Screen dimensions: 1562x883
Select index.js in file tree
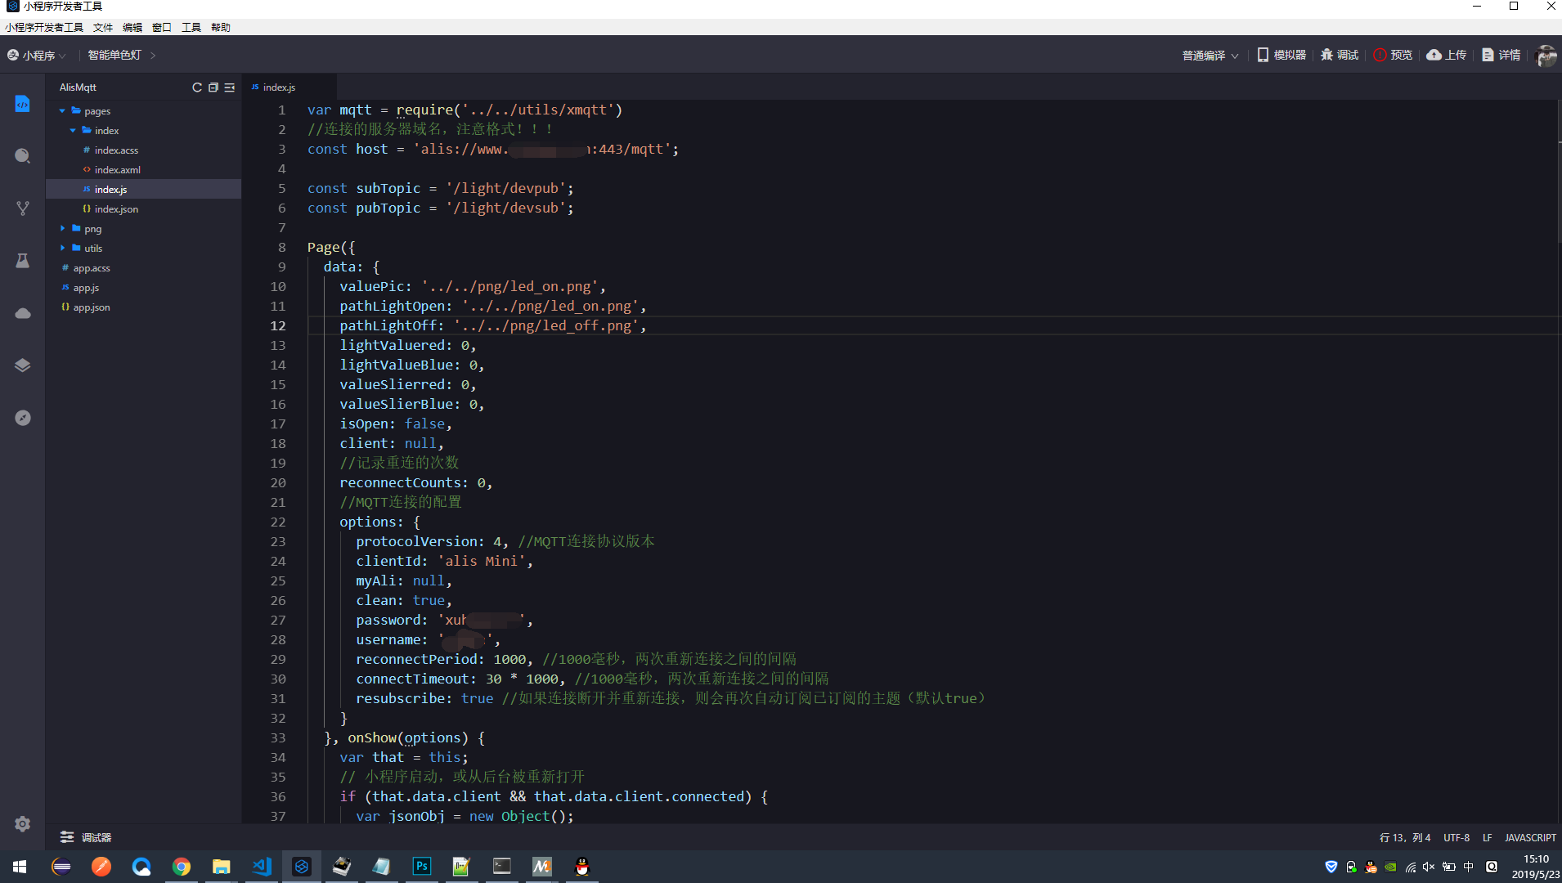110,190
